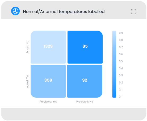Click the 'Predicted: No' axis label
This screenshot has height=121, width=147.
85,102
